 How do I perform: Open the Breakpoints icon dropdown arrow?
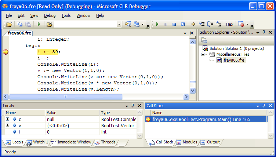[247, 24]
